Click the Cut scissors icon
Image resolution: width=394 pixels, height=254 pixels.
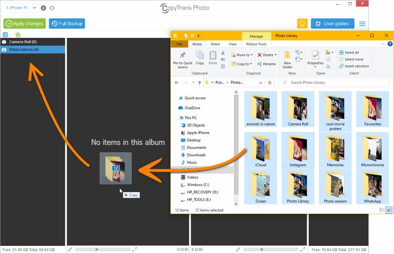223,53
